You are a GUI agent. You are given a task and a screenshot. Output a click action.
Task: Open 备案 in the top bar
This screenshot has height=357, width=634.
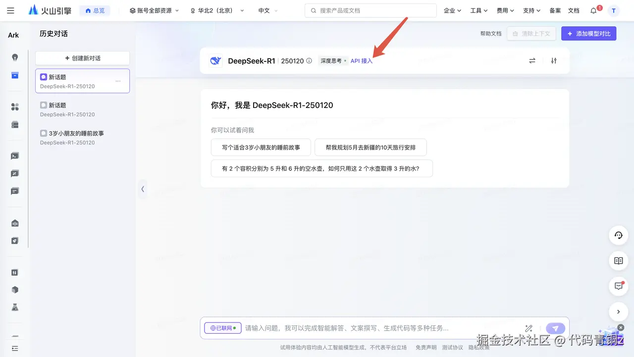point(555,10)
